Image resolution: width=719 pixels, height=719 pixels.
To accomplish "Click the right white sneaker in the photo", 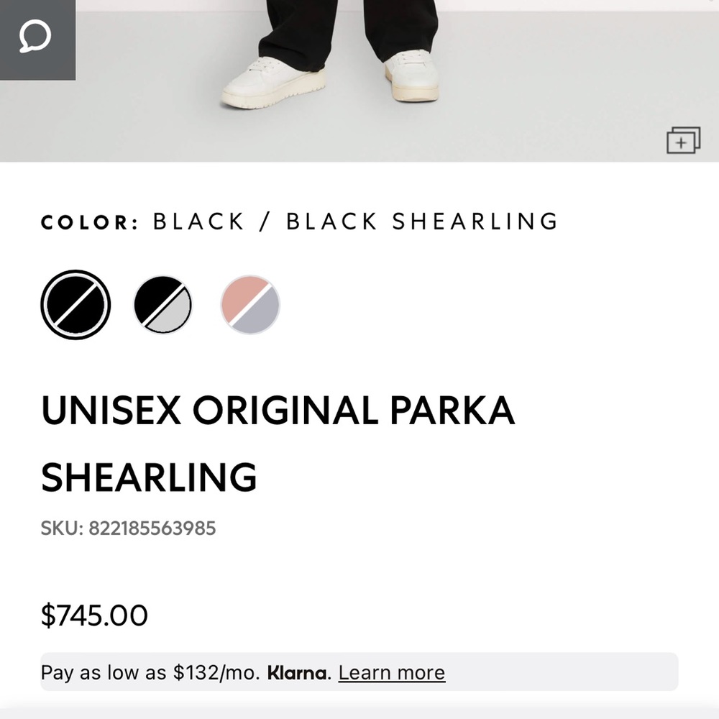I will [x=411, y=75].
